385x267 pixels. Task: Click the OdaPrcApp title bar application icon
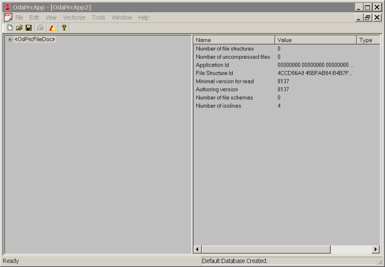click(x=7, y=7)
